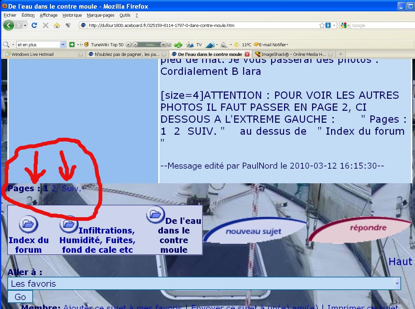The image size is (415, 309).
Task: Bookmark this page using the star icon
Action: point(322,25)
